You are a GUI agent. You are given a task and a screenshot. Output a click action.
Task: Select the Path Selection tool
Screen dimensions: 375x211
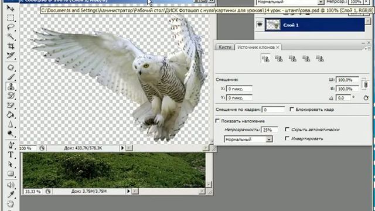(x=11, y=164)
